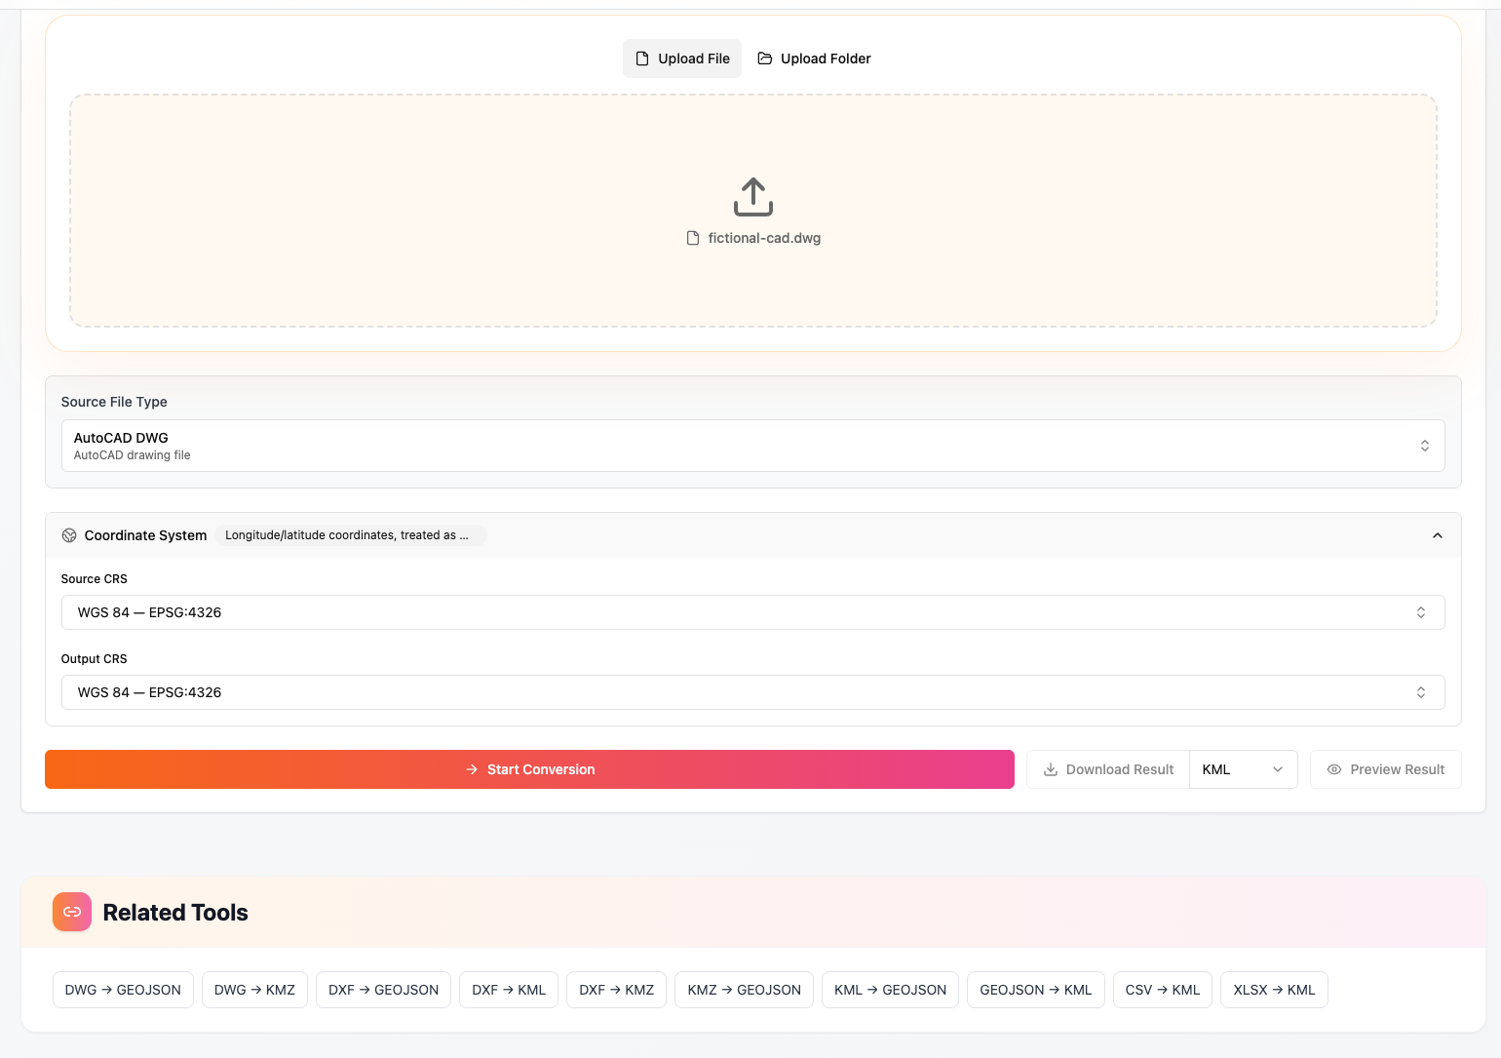Click the upload arrow icon in drop zone

752,197
